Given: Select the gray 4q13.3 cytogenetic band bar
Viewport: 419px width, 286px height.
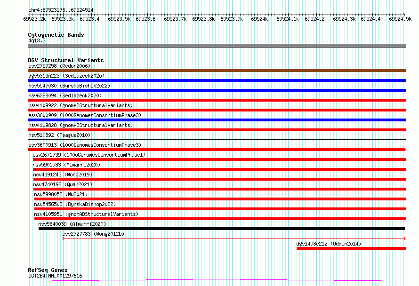Looking at the screenshot, I should tap(217, 46).
